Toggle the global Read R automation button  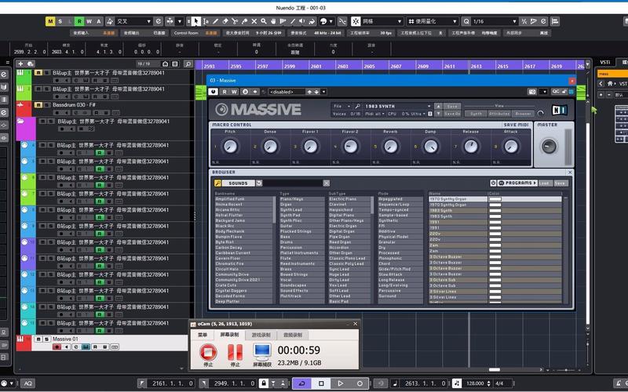click(79, 21)
